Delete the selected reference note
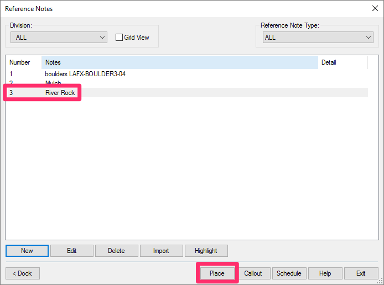 (117, 251)
